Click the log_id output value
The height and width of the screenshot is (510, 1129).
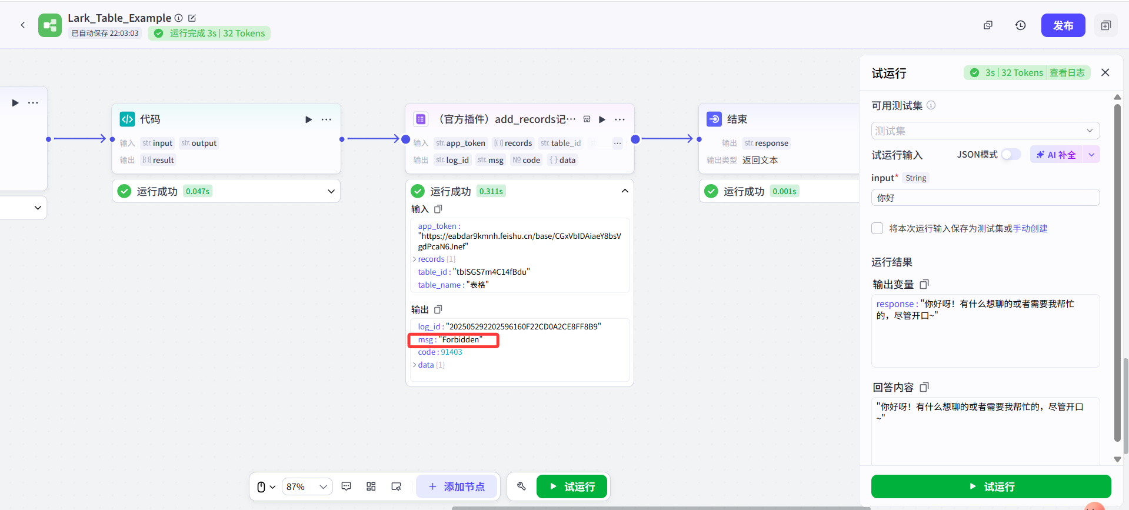524,326
